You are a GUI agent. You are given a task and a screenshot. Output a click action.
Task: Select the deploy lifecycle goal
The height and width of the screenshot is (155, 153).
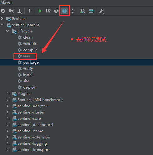pyautogui.click(x=29, y=87)
